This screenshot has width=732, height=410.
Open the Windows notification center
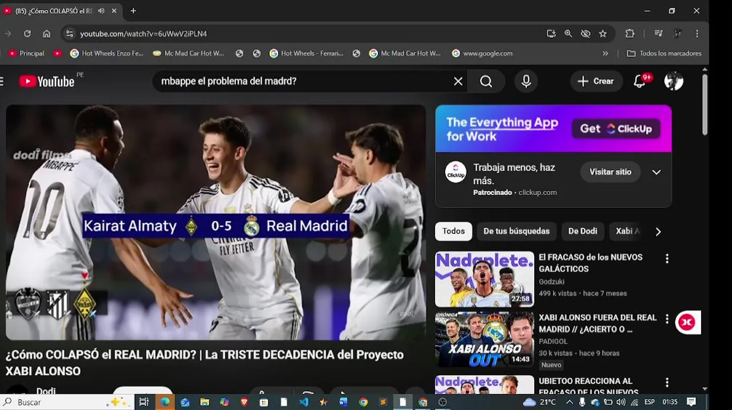tap(691, 402)
